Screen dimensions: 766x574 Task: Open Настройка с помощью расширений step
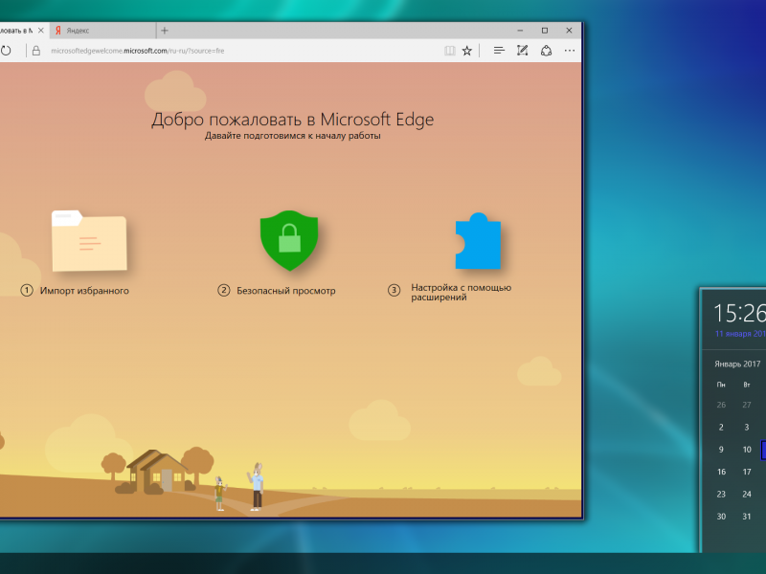tap(449, 292)
